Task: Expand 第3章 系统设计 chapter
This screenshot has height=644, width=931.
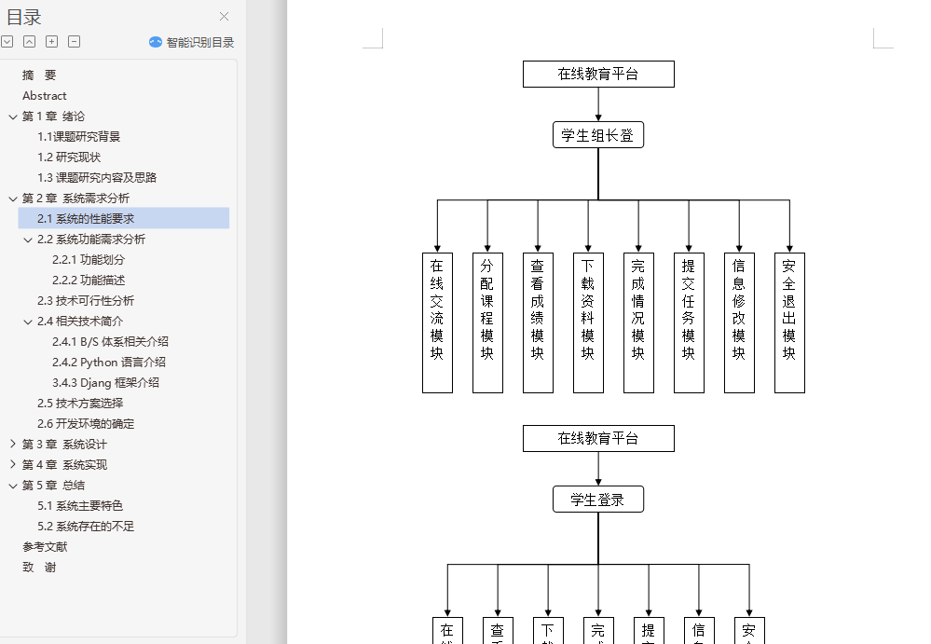Action: click(x=12, y=444)
